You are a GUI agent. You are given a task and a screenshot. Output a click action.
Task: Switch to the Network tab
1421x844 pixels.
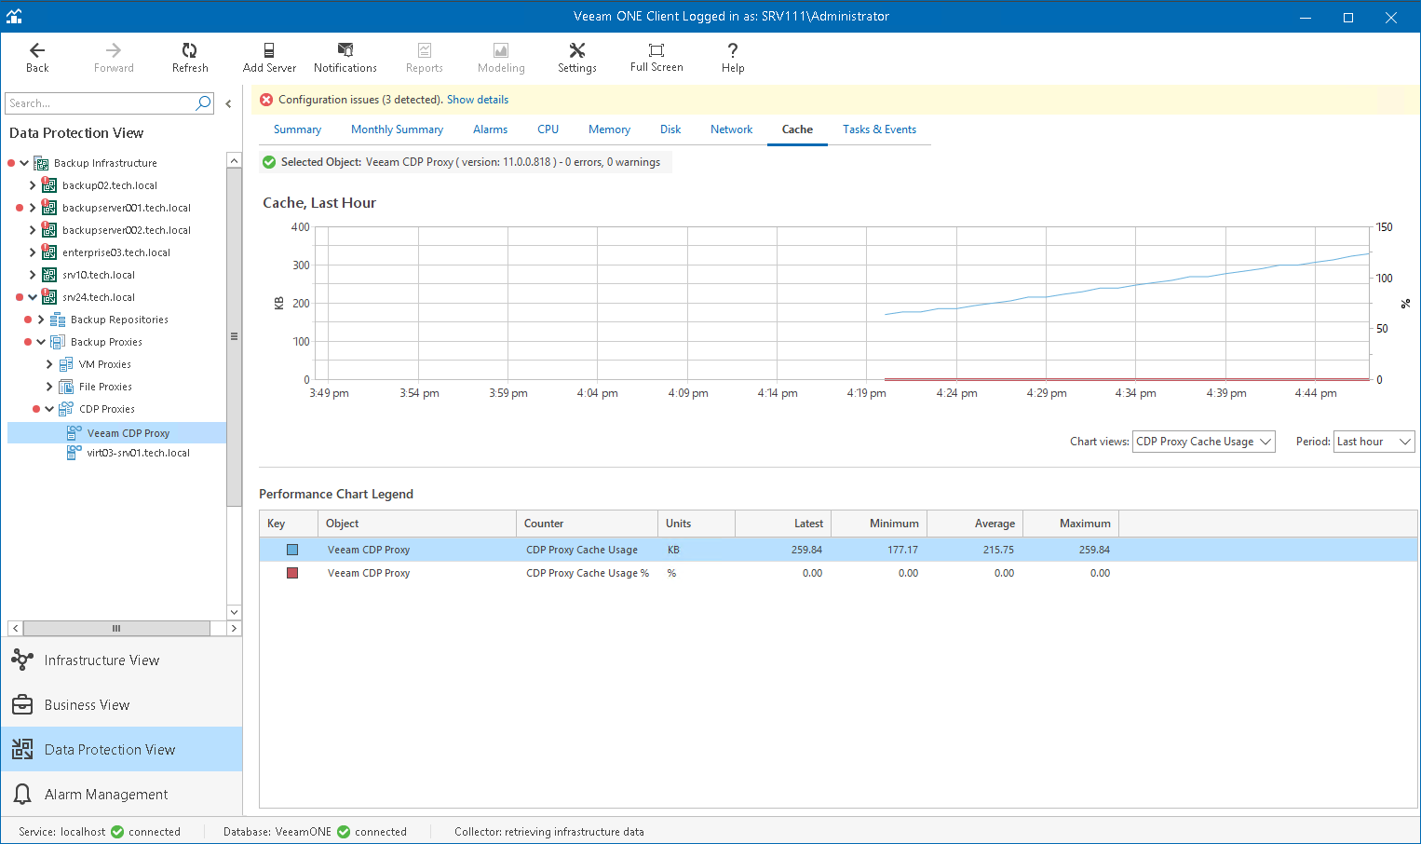pos(731,129)
